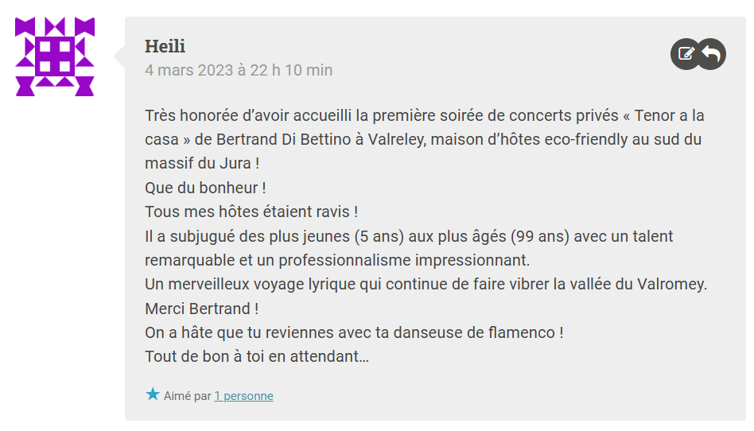The width and height of the screenshot is (754, 431).
Task: Click the flamenco dancer sentence
Action: [x=354, y=332]
